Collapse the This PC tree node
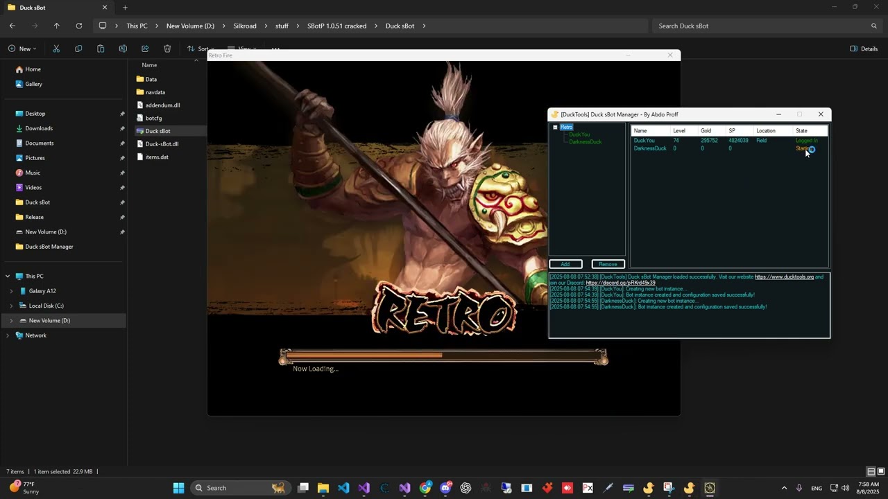888x499 pixels. coord(8,276)
